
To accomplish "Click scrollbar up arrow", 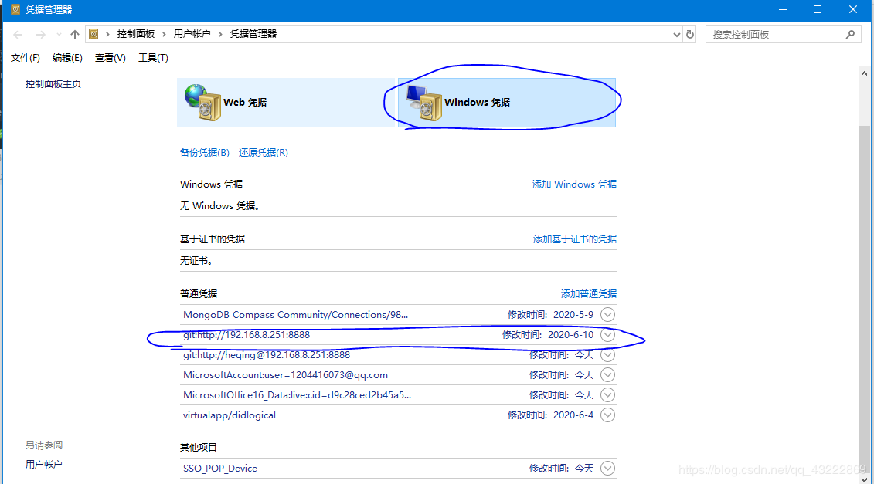I will [864, 73].
